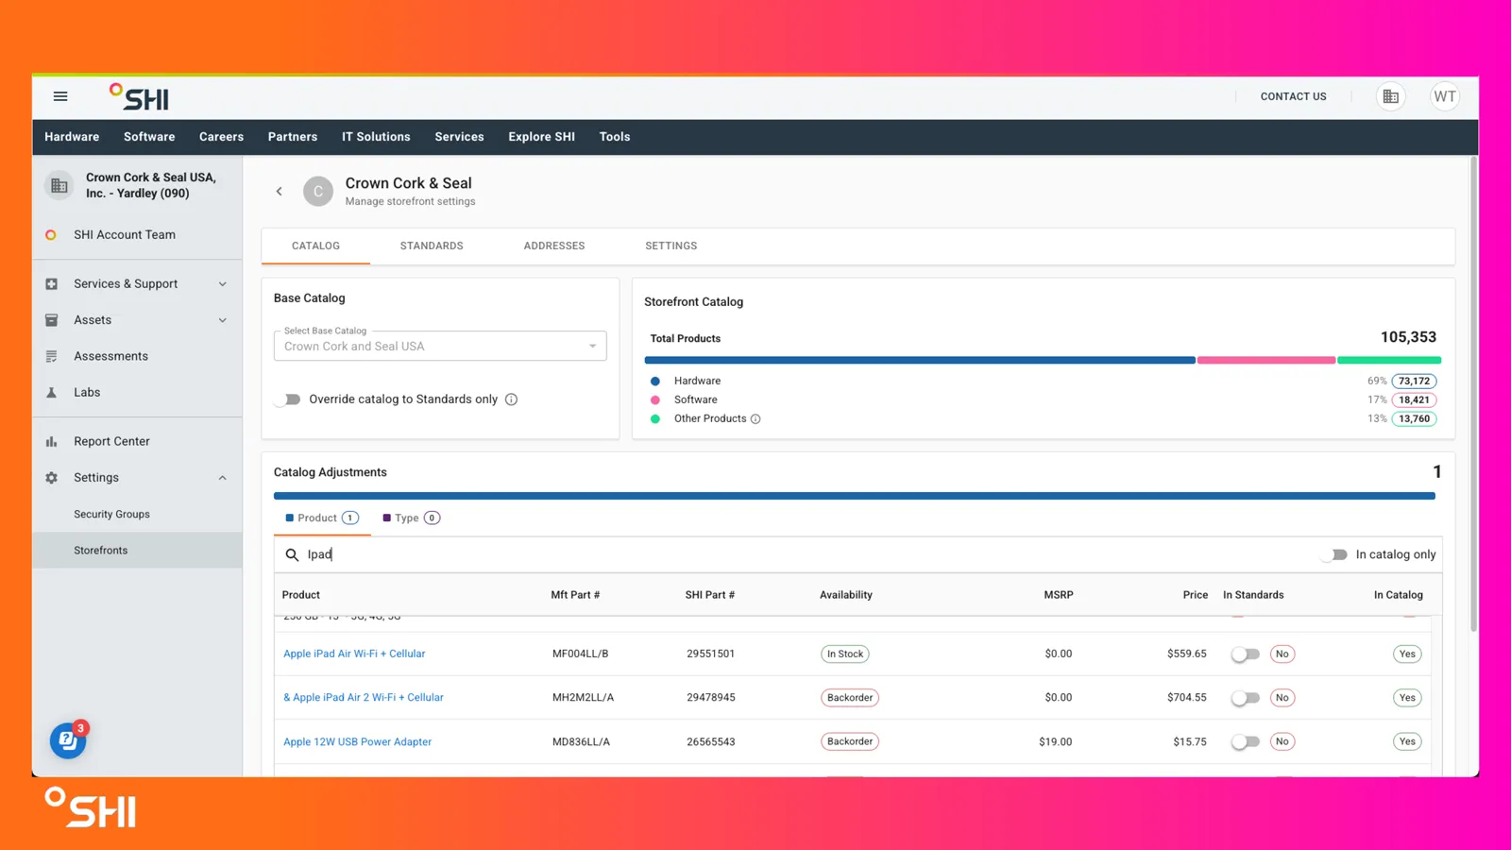Click the Hardware count badge 73,172
1511x850 pixels.
1414,382
